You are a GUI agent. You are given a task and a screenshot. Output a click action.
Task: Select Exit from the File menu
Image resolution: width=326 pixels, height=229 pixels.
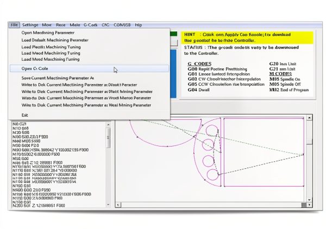click(x=24, y=115)
